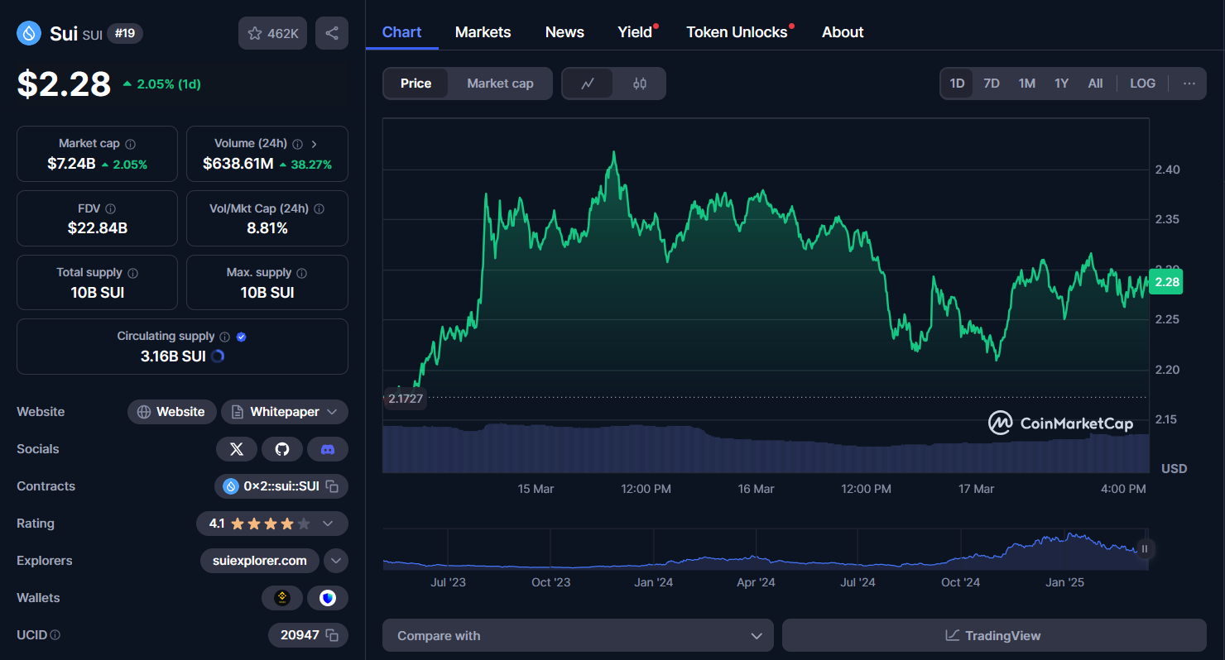Screen dimensions: 1225x660
Task: Copy the Sui contract address
Action: click(x=332, y=486)
